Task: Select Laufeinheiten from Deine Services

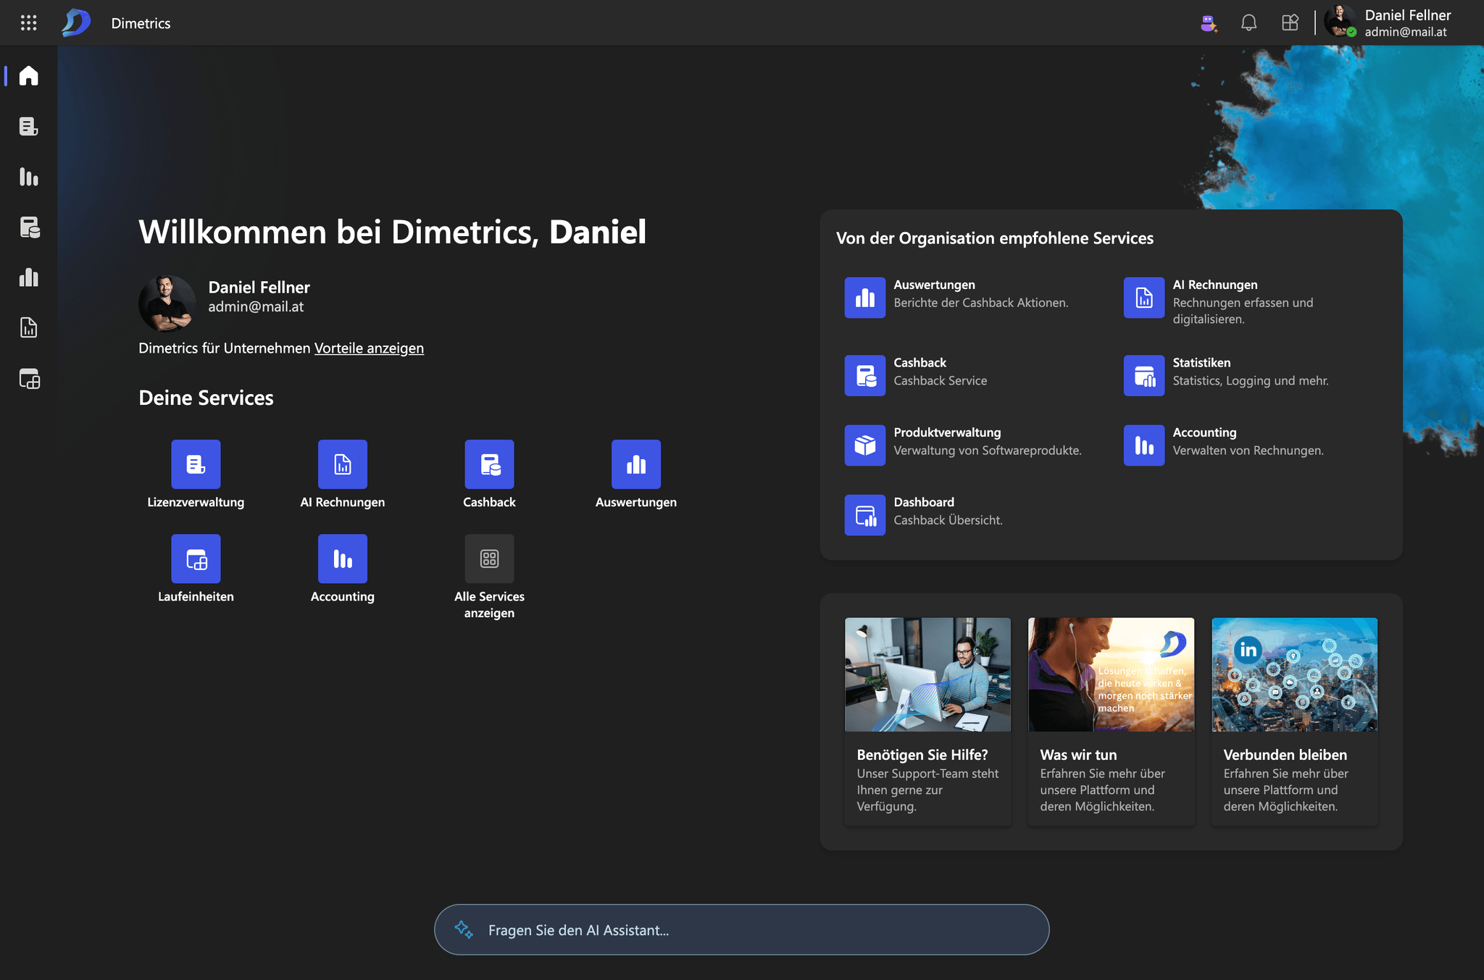Action: click(x=196, y=558)
